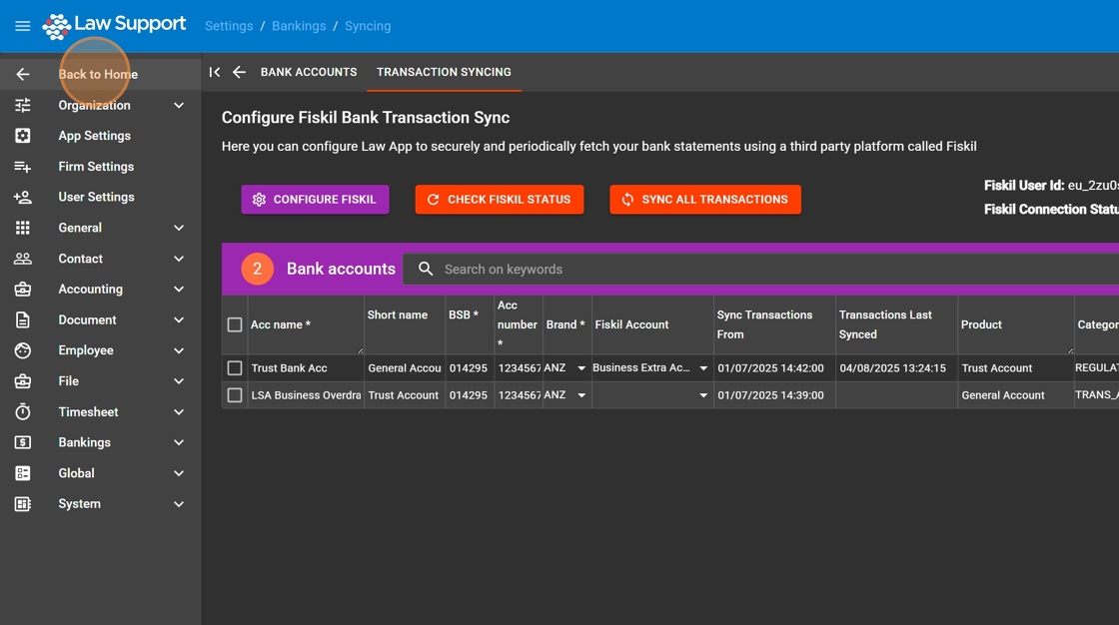Screen dimensions: 1119x625
Task: Open Fiskil Account dropdown for LSA Business row
Action: [702, 395]
